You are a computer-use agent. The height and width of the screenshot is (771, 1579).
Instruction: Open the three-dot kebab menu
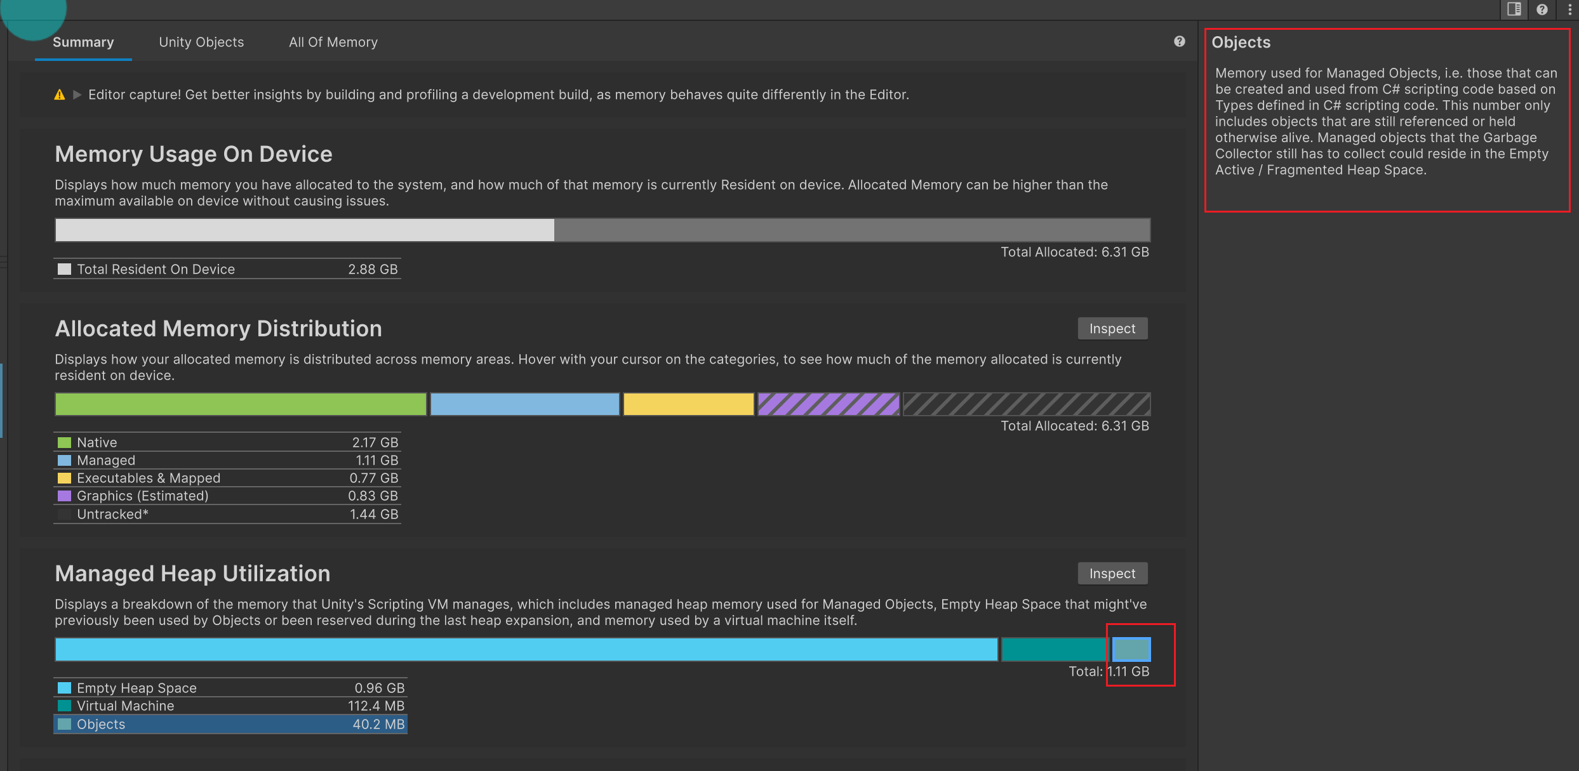1569,10
